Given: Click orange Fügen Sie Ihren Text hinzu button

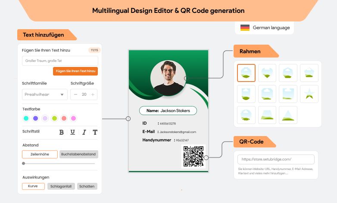Looking at the screenshot, I should (x=75, y=71).
